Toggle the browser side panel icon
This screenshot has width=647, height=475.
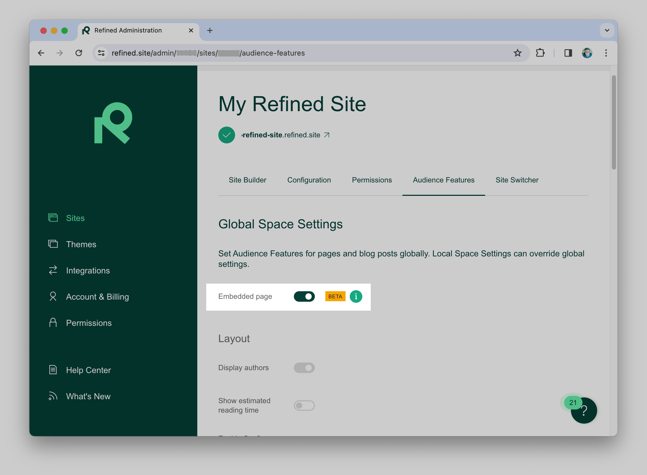pyautogui.click(x=568, y=53)
